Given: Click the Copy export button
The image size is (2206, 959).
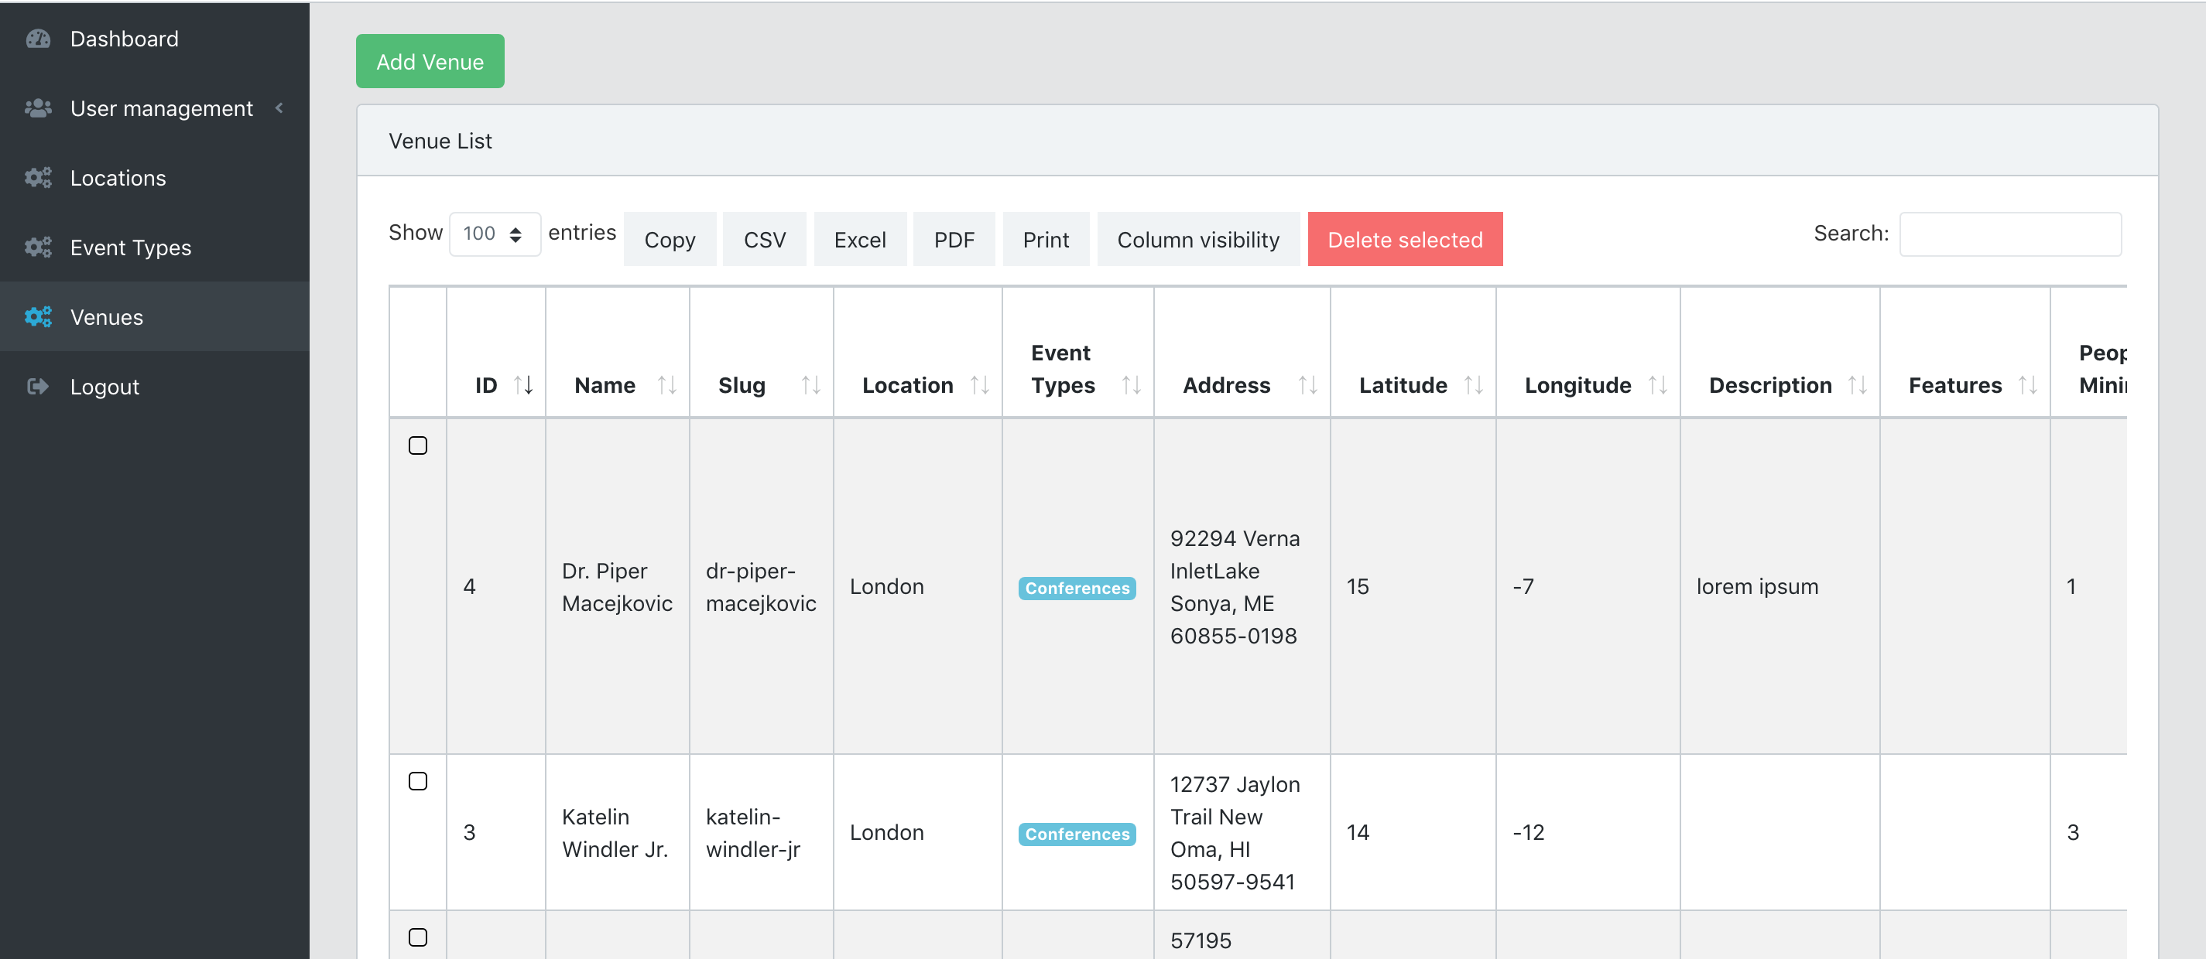Looking at the screenshot, I should tap(670, 236).
